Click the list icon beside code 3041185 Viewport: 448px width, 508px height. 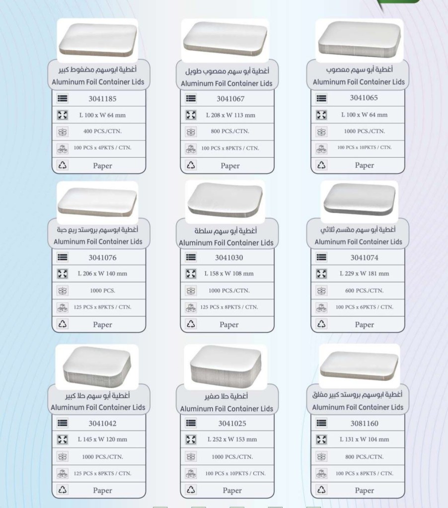click(x=63, y=99)
